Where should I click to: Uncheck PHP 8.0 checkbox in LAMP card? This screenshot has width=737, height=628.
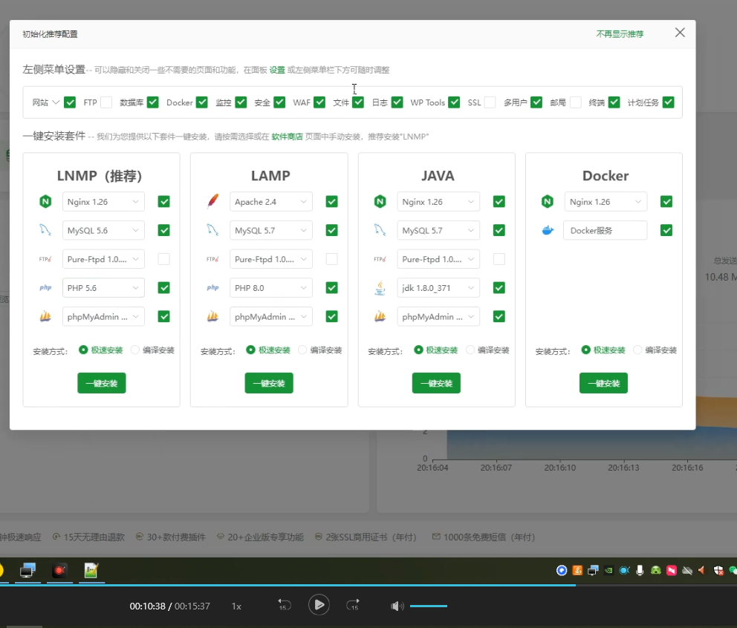[x=331, y=287]
